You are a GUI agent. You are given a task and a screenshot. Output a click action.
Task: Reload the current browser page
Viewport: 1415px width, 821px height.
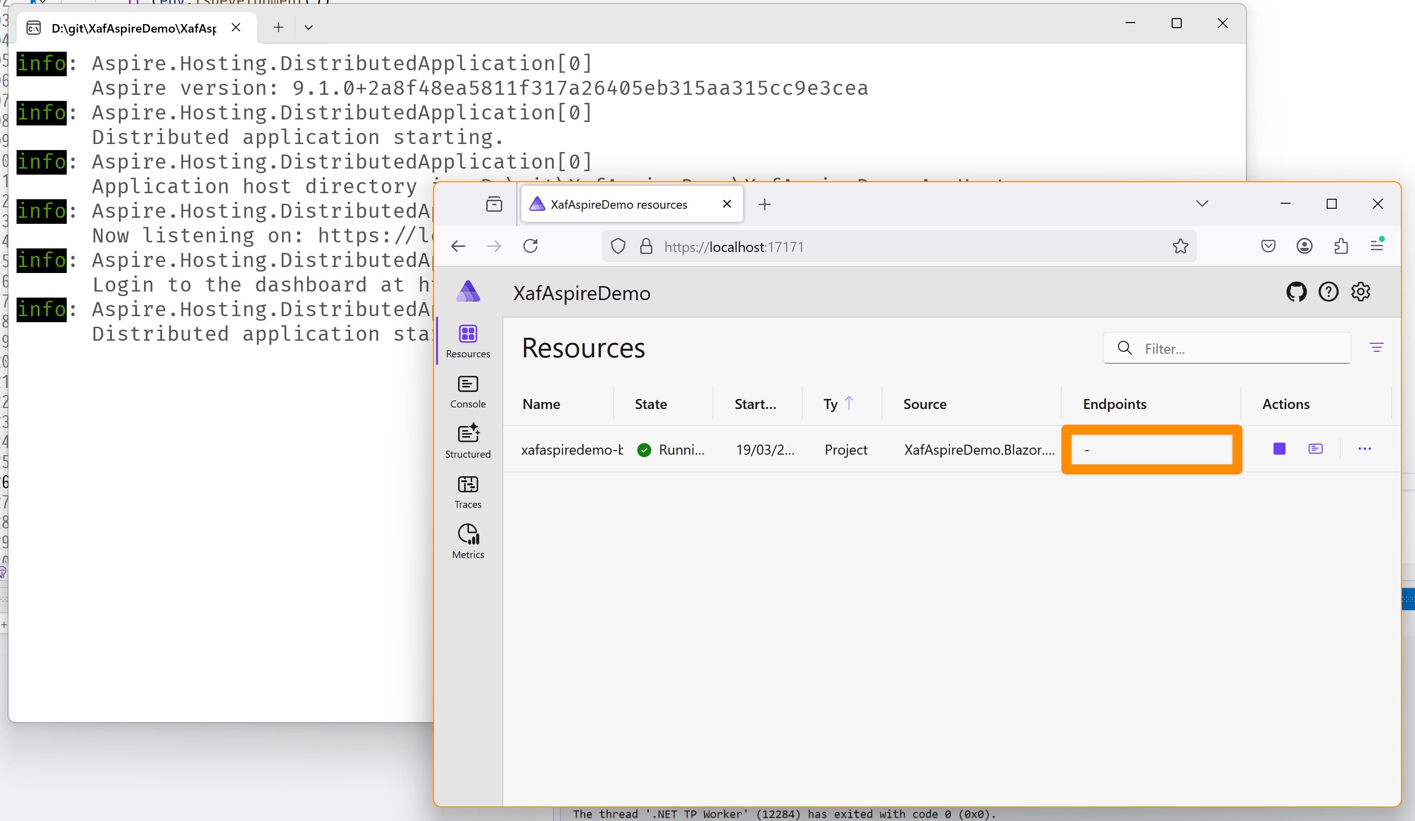(531, 246)
